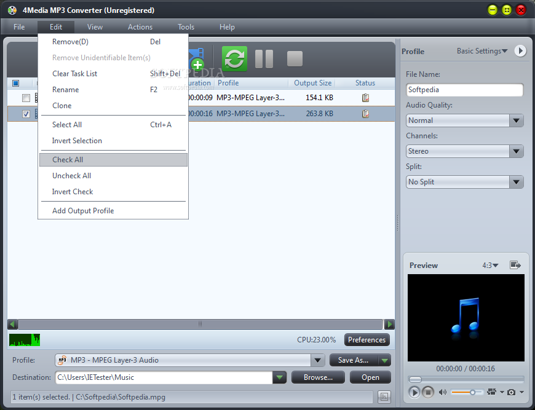Image resolution: width=535 pixels, height=410 pixels.
Task: Click the Pause conversion toolbar icon
Action: pos(264,58)
